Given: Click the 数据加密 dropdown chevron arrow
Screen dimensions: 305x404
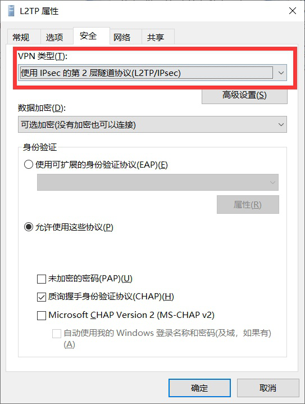Looking at the screenshot, I should click(281, 125).
